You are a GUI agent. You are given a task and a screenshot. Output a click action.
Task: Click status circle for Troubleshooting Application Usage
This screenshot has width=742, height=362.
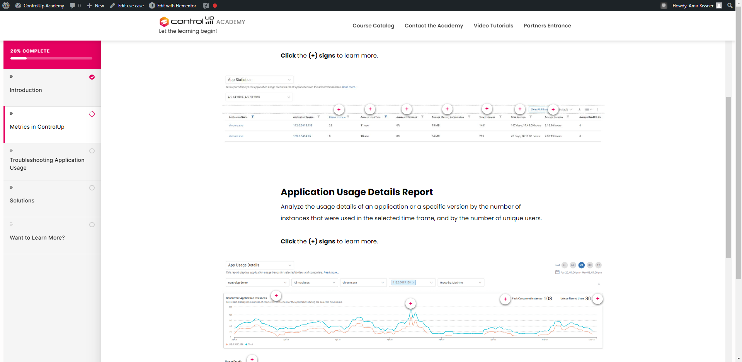[92, 151]
